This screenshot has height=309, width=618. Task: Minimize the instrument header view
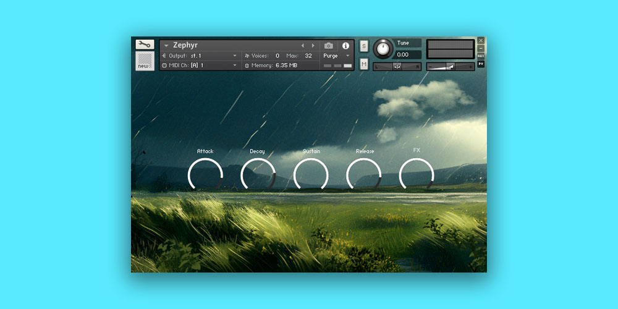pyautogui.click(x=481, y=48)
